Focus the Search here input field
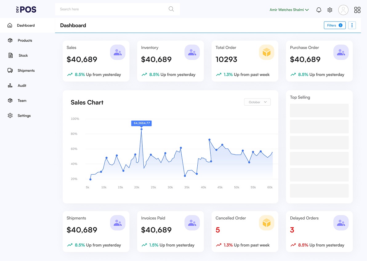Image resolution: width=367 pixels, height=261 pixels. (x=111, y=9)
